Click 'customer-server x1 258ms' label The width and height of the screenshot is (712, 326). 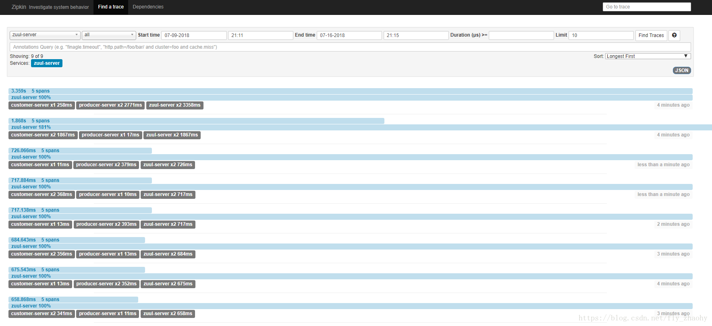click(42, 105)
